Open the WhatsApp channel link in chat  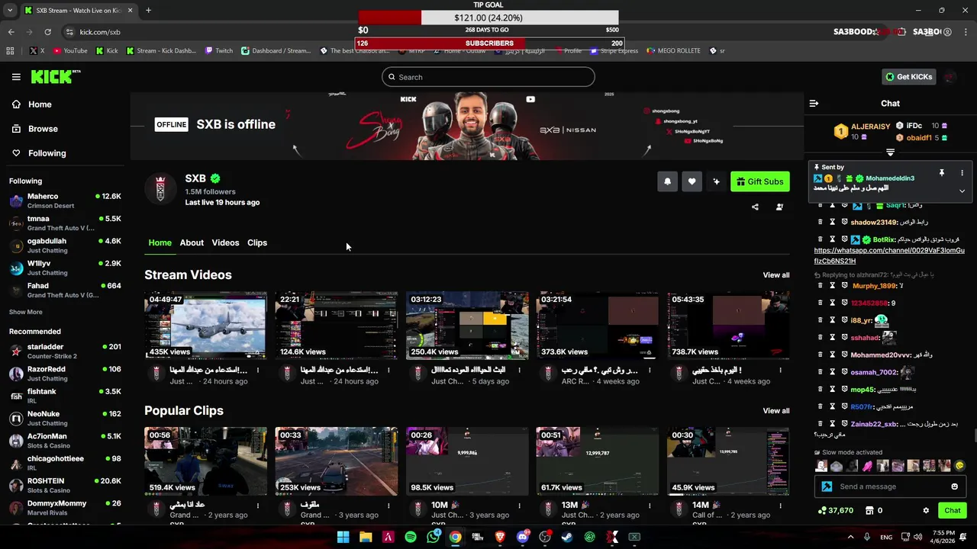pos(889,255)
